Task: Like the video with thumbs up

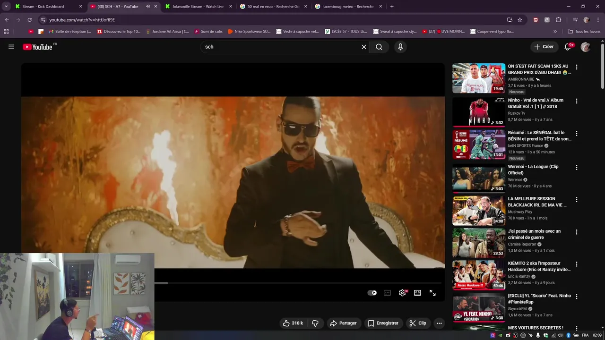Action: tap(293, 323)
